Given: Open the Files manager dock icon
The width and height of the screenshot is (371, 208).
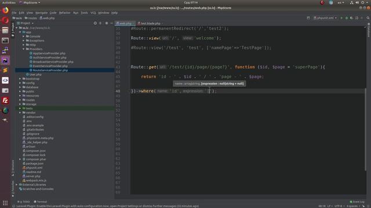Looking at the screenshot, I should pos(5,31).
